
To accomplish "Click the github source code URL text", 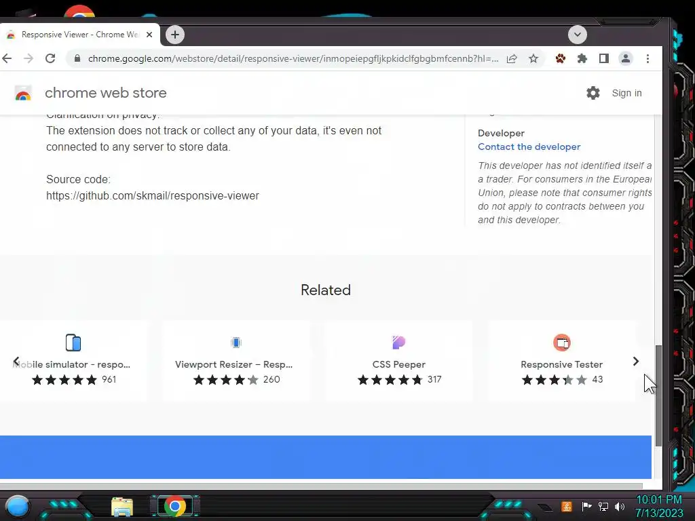I will [153, 196].
